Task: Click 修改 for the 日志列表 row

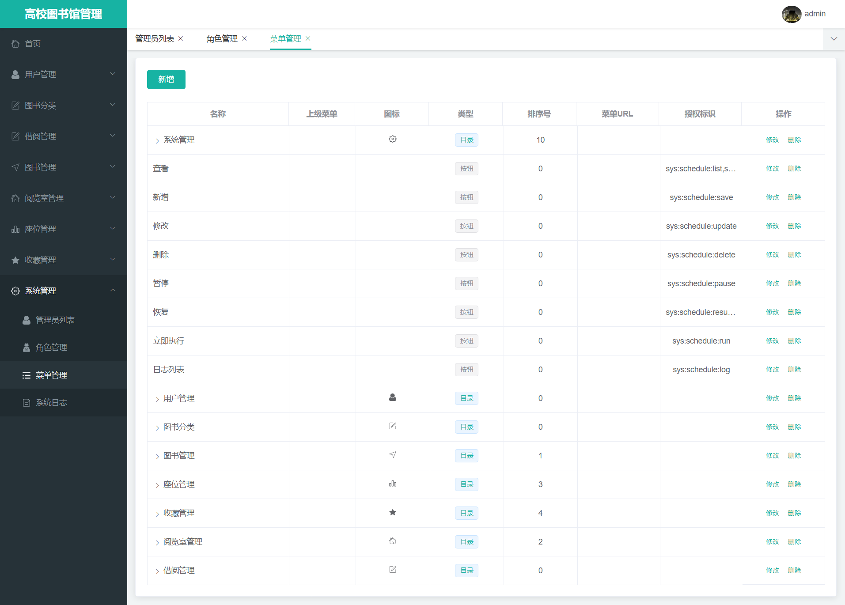Action: tap(773, 370)
